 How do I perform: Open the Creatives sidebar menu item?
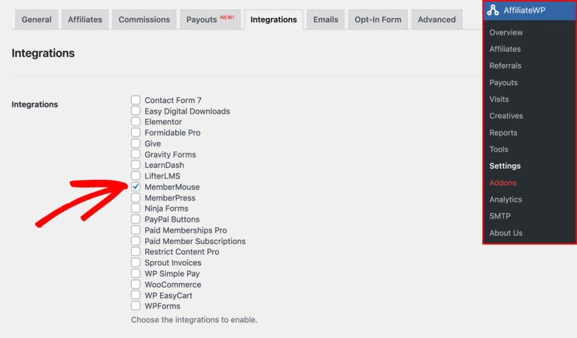click(x=506, y=116)
